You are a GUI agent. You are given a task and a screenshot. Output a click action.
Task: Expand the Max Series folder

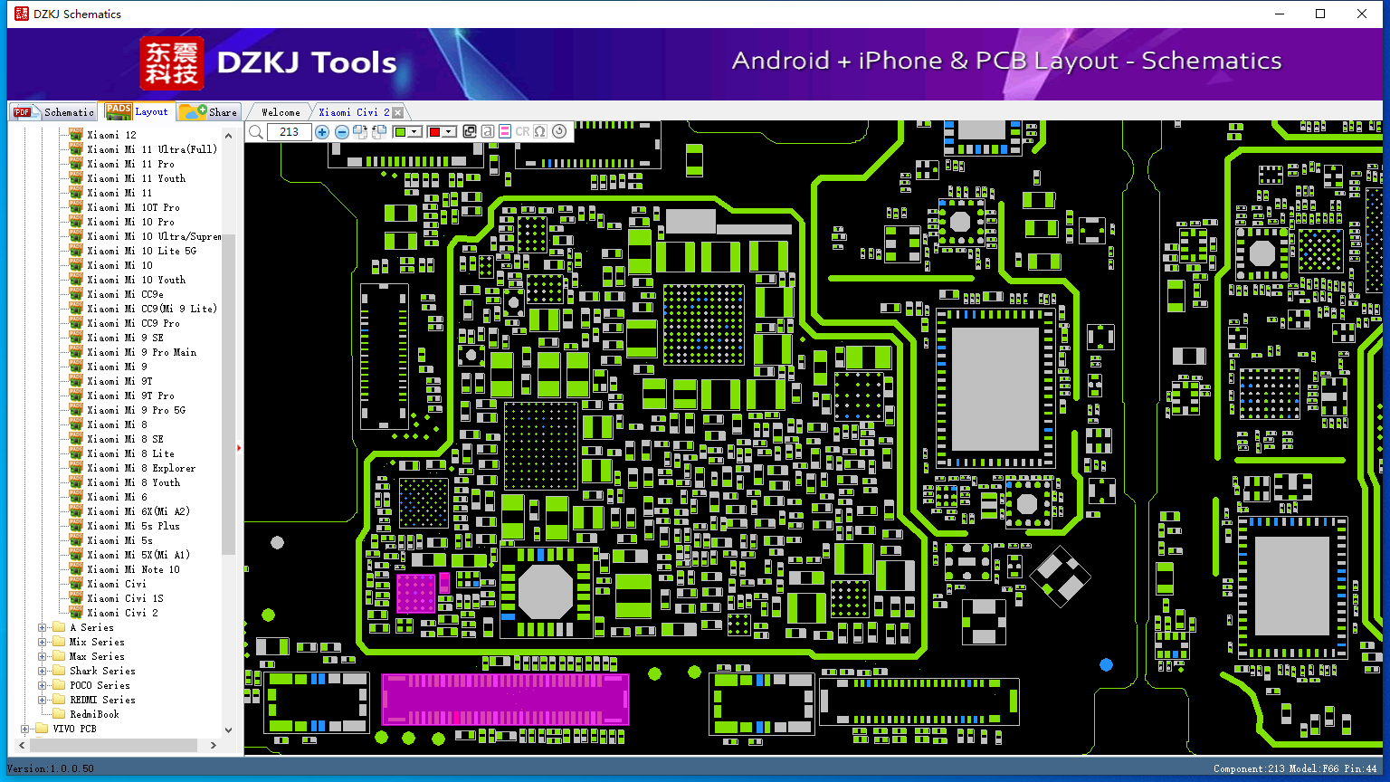click(42, 656)
